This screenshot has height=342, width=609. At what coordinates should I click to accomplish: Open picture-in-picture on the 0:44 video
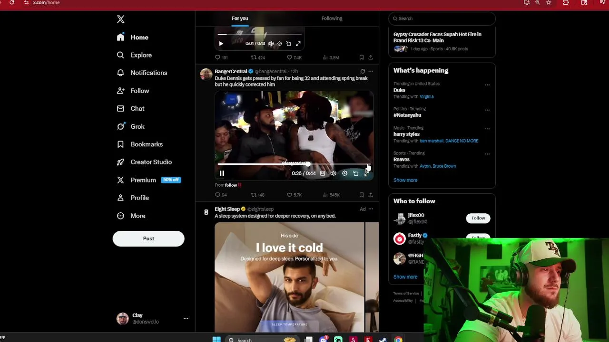(355, 173)
